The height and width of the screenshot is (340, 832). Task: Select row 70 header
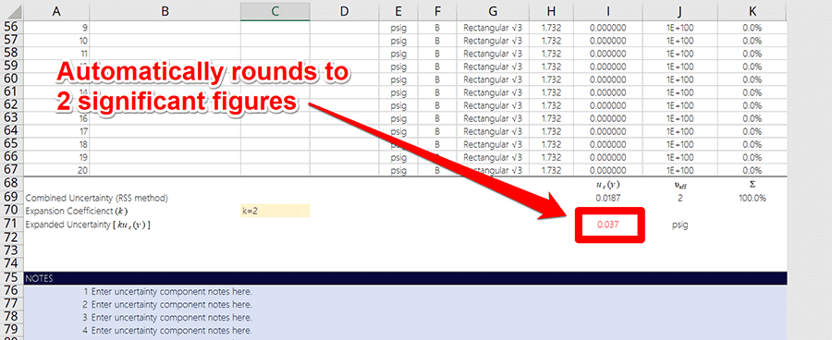[12, 211]
